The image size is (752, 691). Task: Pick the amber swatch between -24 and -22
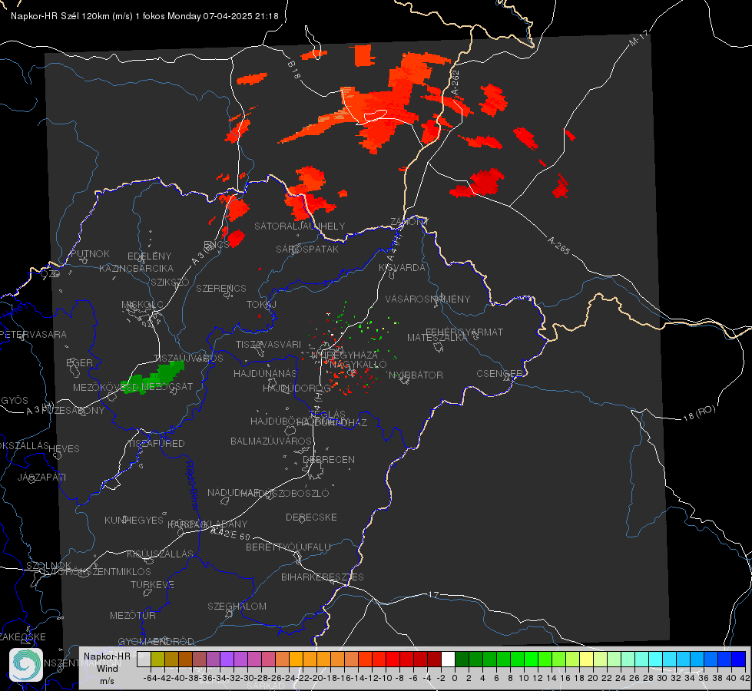click(x=296, y=659)
